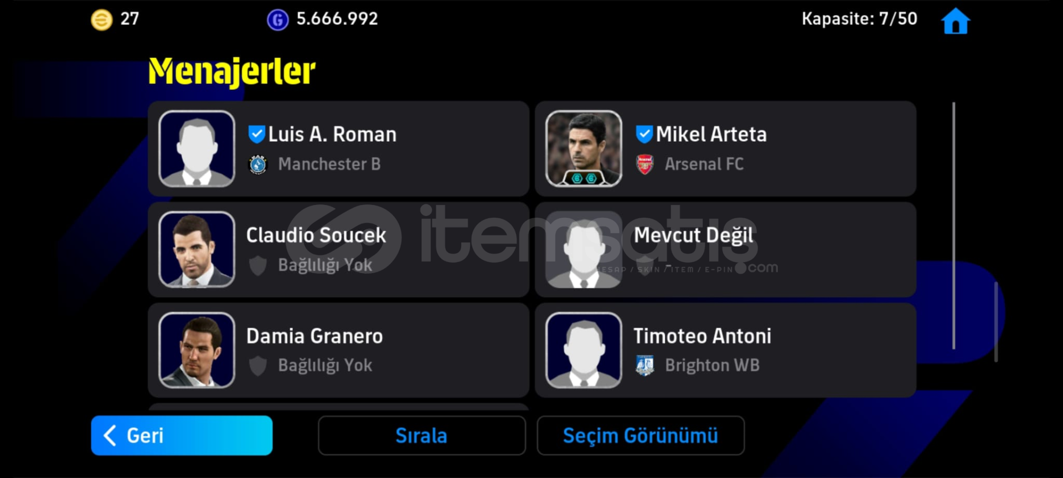Open Claudio Soucek's portrait thumbnail
1063x478 pixels.
(197, 249)
